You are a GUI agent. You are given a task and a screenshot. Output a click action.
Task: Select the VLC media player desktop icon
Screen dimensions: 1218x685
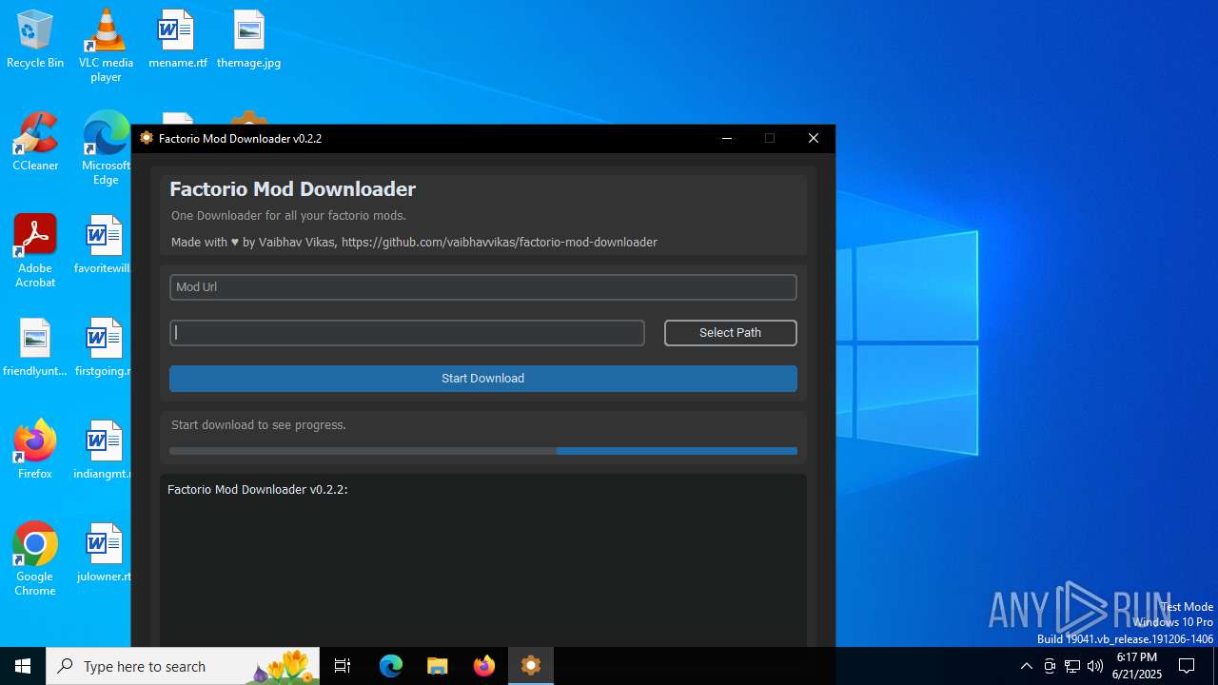point(106,45)
